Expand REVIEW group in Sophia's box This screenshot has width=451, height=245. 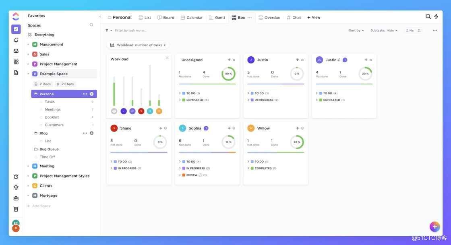click(x=180, y=175)
